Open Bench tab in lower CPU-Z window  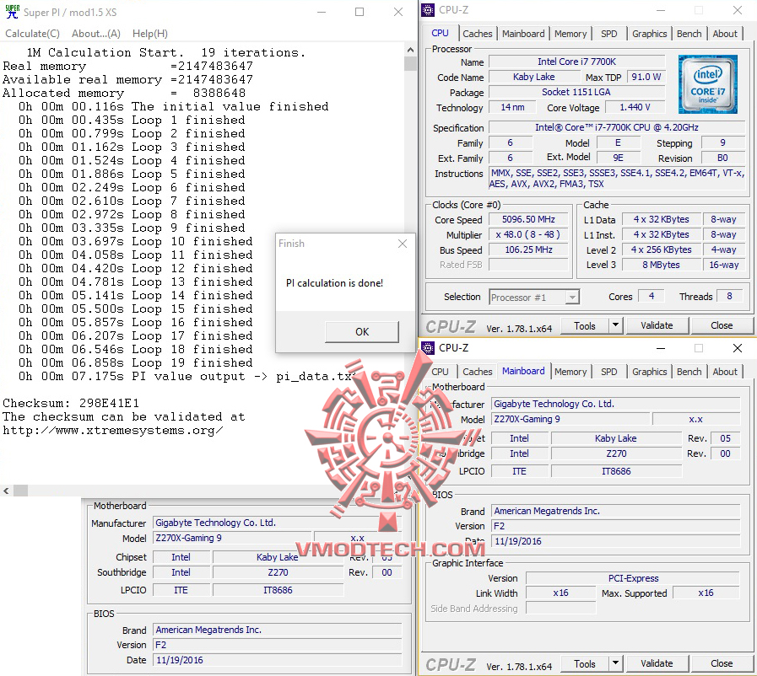click(x=689, y=372)
